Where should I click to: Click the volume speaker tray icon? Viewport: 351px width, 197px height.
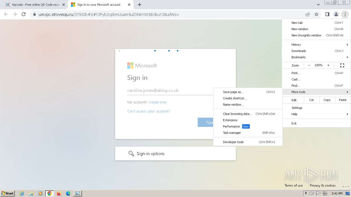[312, 193]
